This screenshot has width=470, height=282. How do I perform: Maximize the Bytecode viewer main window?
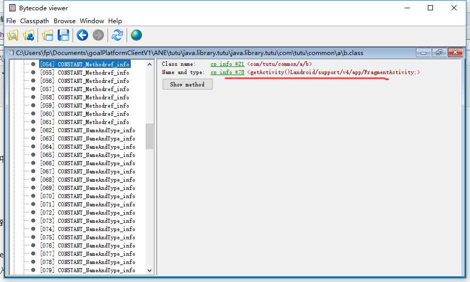(x=430, y=8)
